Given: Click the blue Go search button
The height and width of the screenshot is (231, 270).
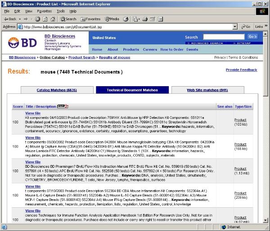Looking at the screenshot, I should [252, 36].
